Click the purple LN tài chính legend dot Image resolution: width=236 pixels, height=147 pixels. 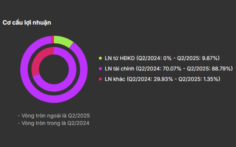(100, 69)
